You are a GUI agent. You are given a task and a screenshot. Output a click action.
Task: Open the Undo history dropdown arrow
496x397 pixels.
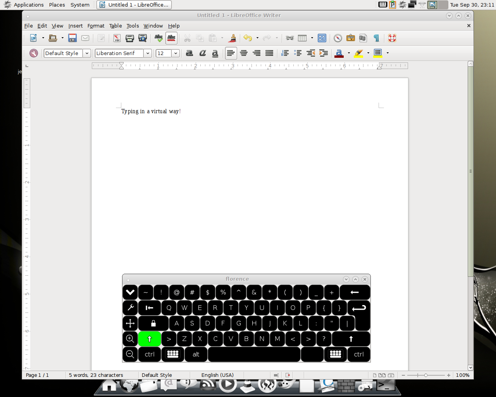coord(257,38)
